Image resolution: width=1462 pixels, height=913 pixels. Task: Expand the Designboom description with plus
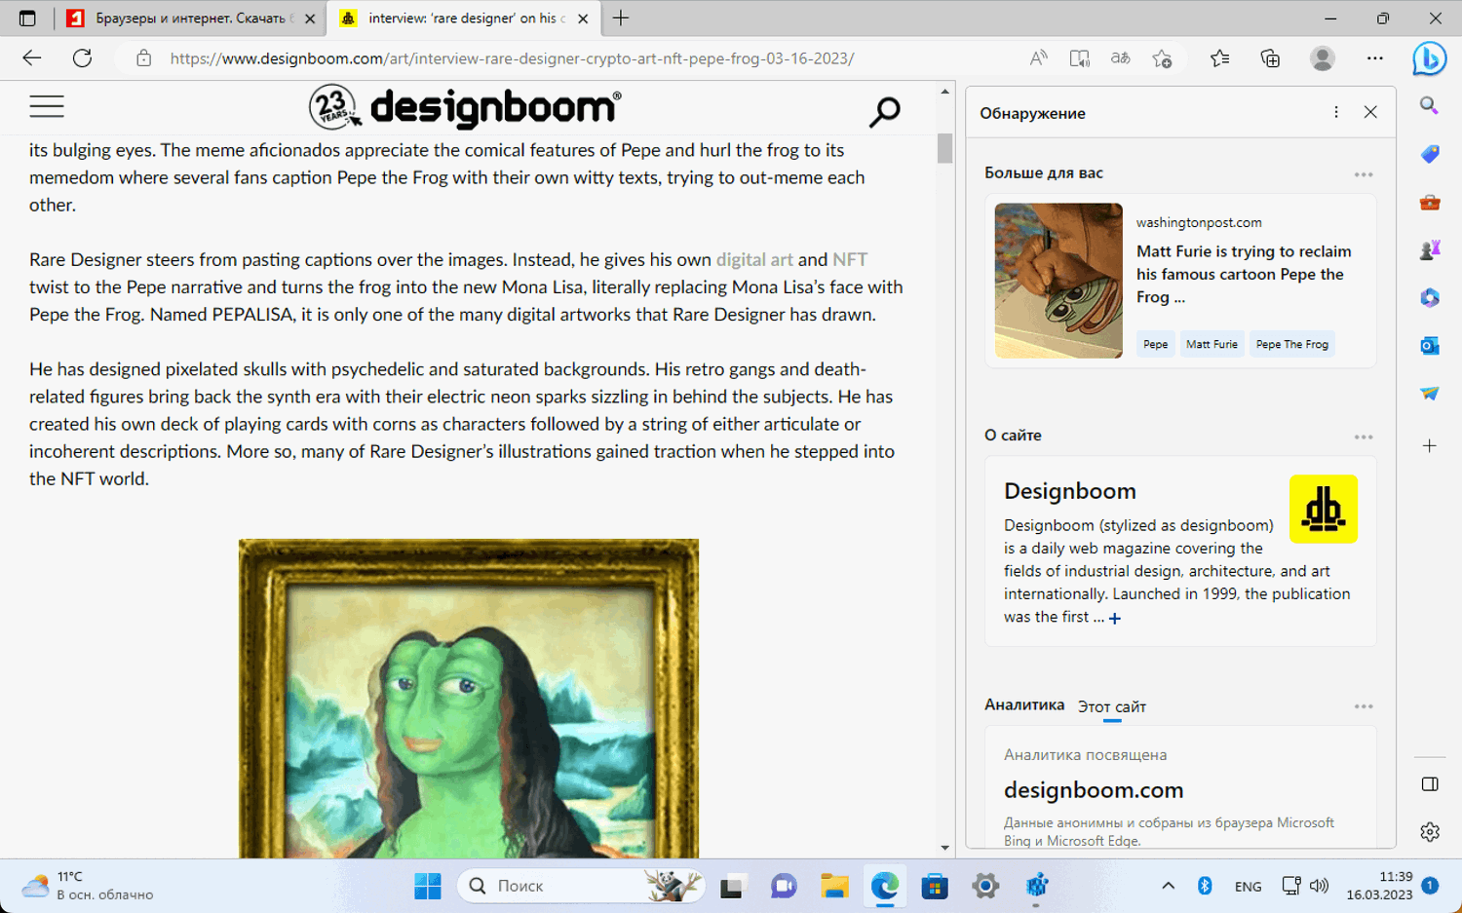pyautogui.click(x=1115, y=618)
